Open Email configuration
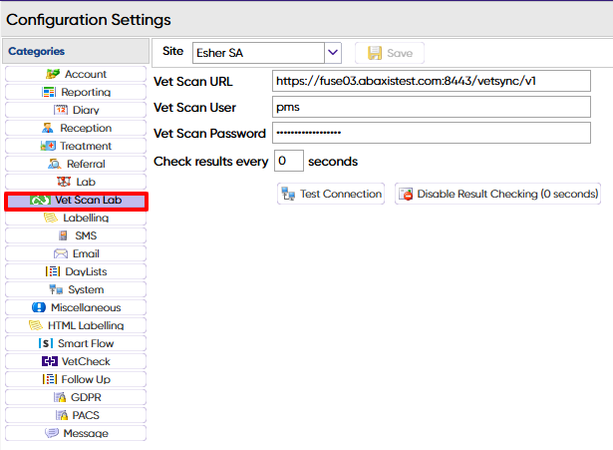Image resolution: width=613 pixels, height=450 pixels. click(x=76, y=254)
